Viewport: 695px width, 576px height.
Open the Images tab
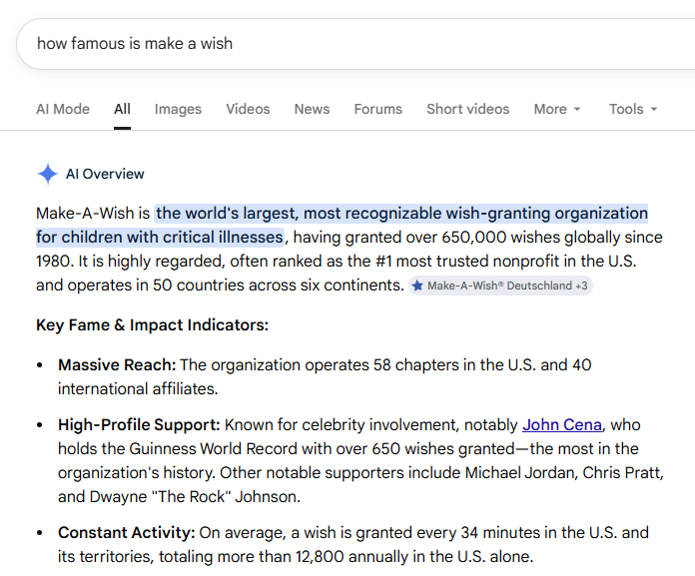click(x=178, y=109)
